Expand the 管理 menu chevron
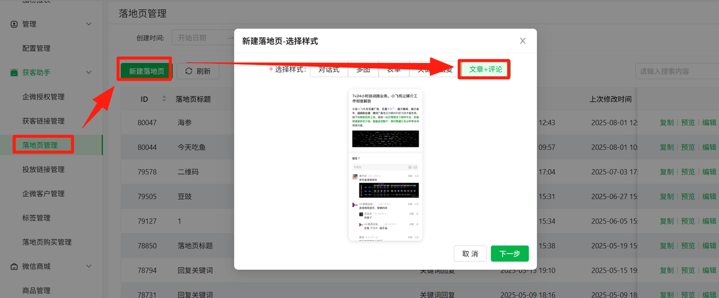The height and width of the screenshot is (298, 719). (89, 24)
